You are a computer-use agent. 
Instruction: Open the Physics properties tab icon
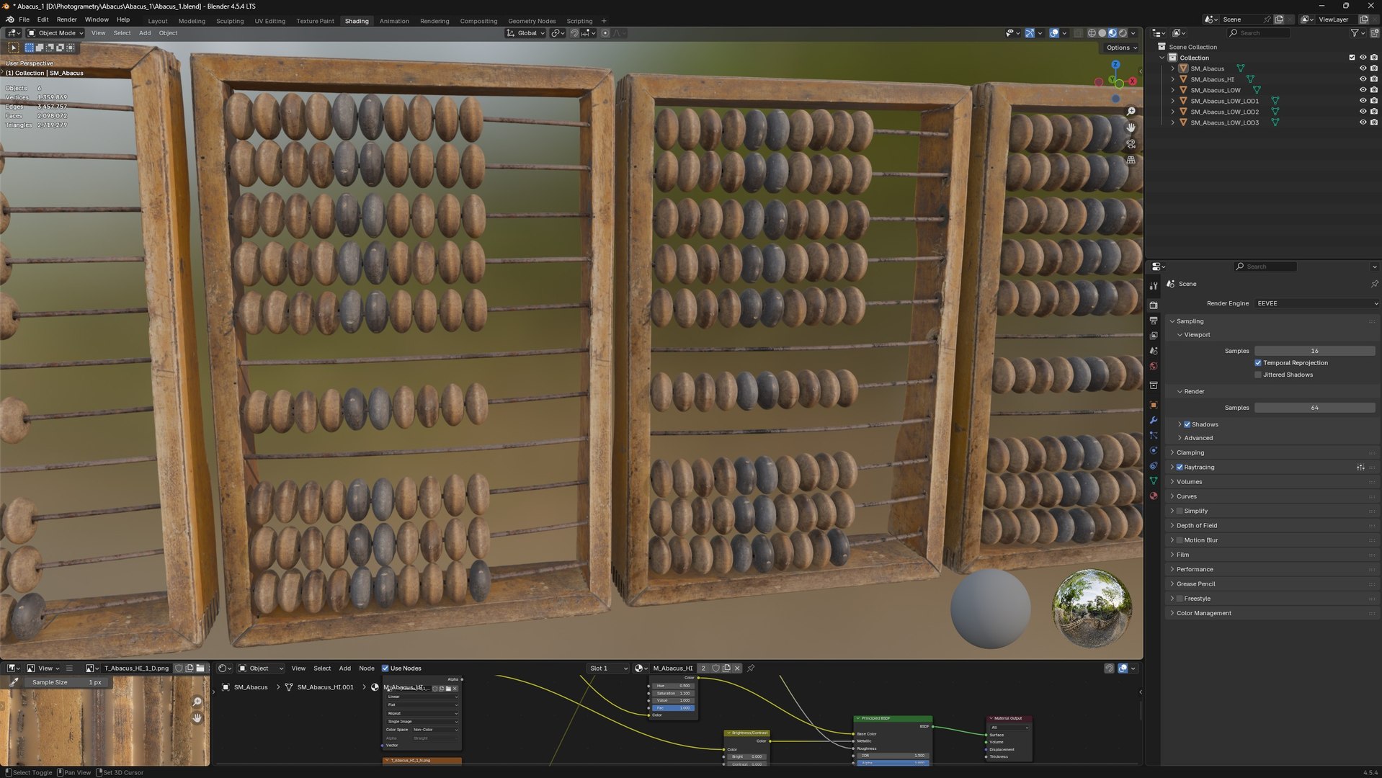click(1154, 450)
